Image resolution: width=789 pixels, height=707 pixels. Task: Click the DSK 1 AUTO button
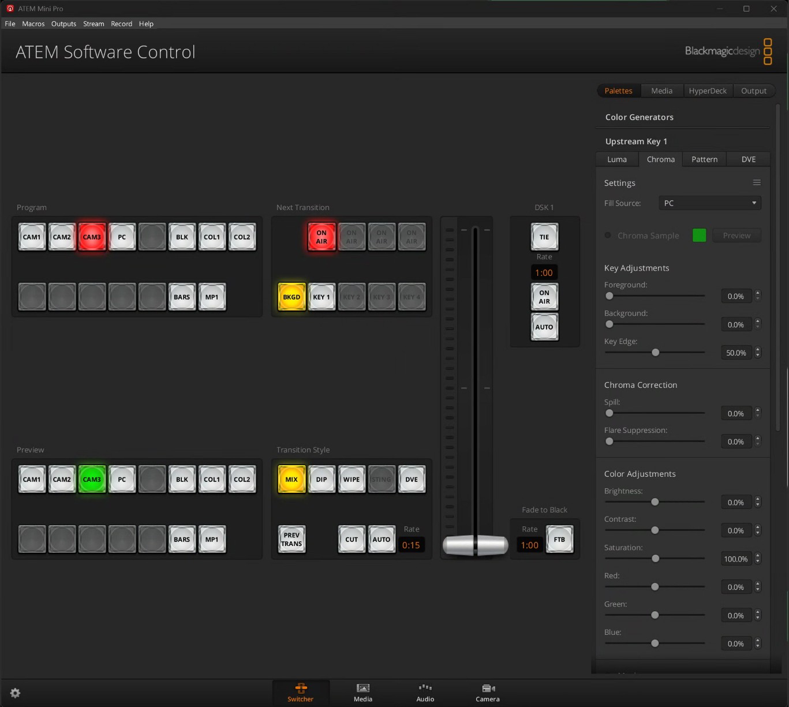click(544, 327)
